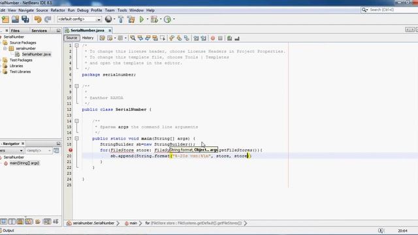418x235 pixels.
Task: Open the Tools menu
Action: pos(122,10)
